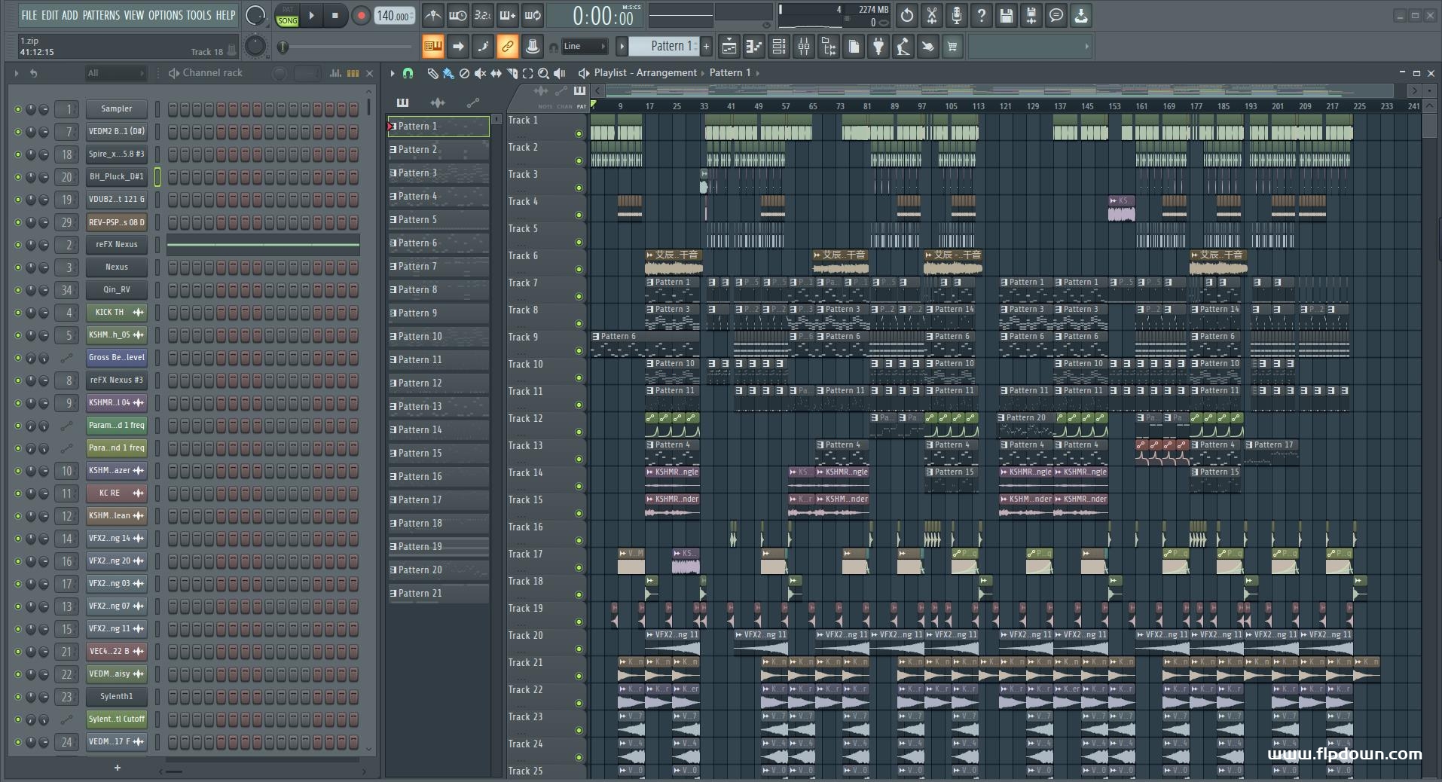Toggle the 3-2-1 Countdown before recording icon
This screenshot has height=782, width=1442.
482,15
